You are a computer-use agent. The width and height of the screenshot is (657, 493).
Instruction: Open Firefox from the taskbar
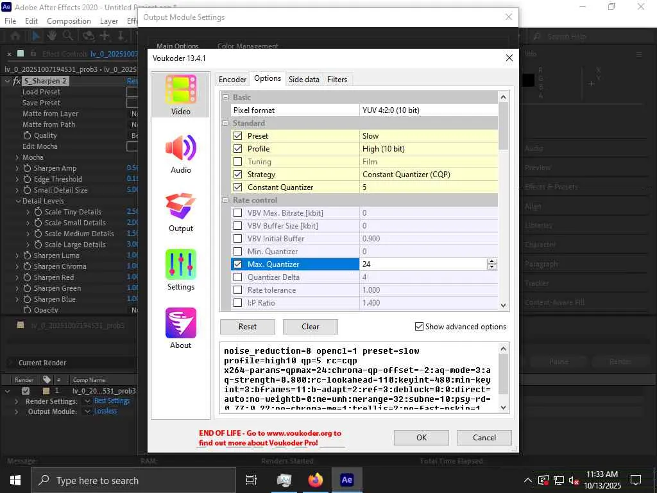click(316, 480)
